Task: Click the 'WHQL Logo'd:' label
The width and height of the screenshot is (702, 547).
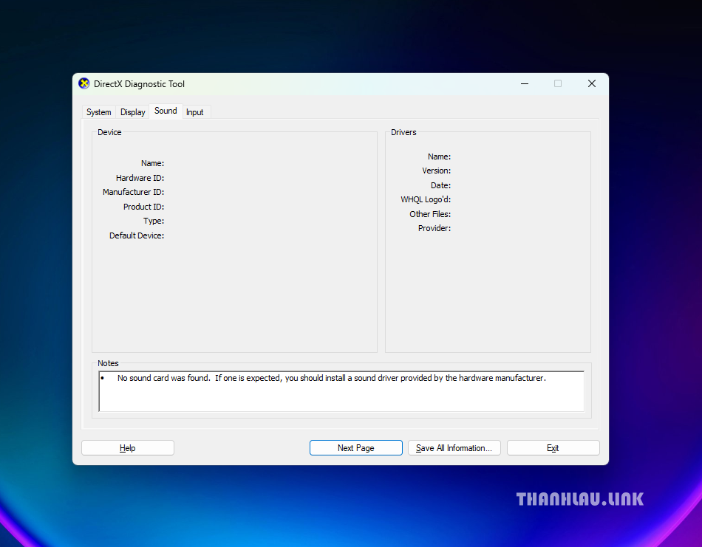Action: 426,199
